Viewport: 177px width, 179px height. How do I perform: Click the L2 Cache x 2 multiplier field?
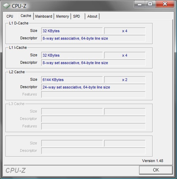[x=125, y=80]
